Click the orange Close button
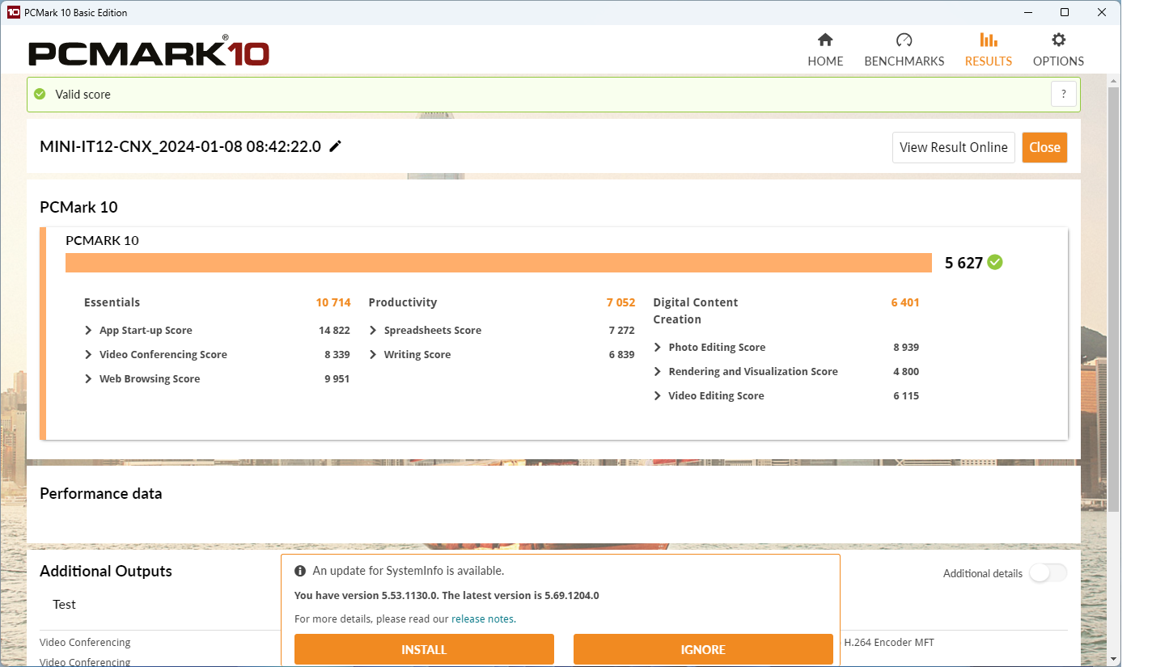 (x=1044, y=147)
